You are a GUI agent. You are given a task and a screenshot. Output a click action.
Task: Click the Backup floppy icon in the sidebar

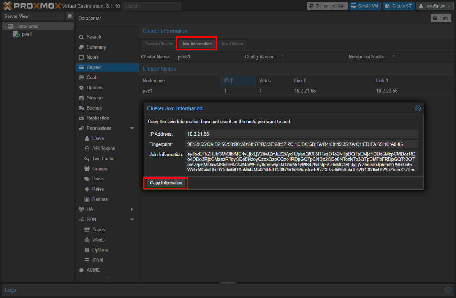[x=81, y=108]
